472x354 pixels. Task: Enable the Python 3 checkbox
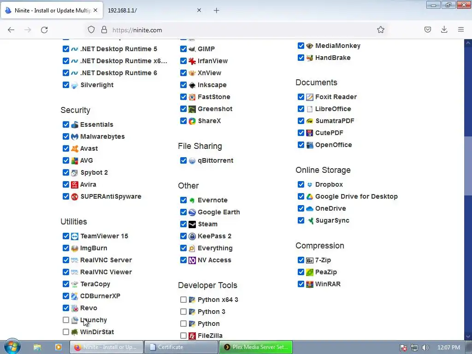[x=183, y=312]
